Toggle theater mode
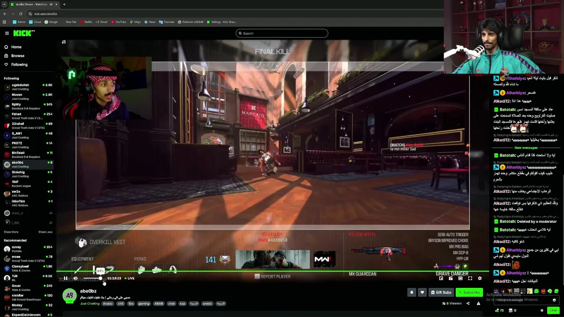Viewport: 564px width, 317px height. [460, 278]
